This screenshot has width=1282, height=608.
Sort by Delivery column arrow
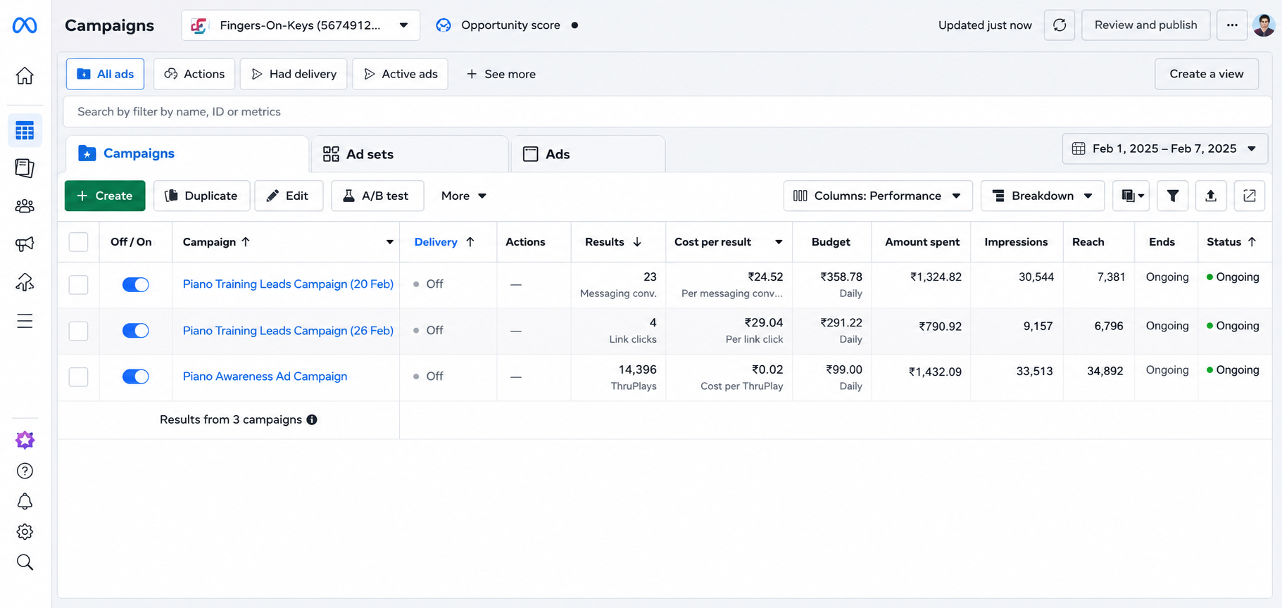coord(470,242)
